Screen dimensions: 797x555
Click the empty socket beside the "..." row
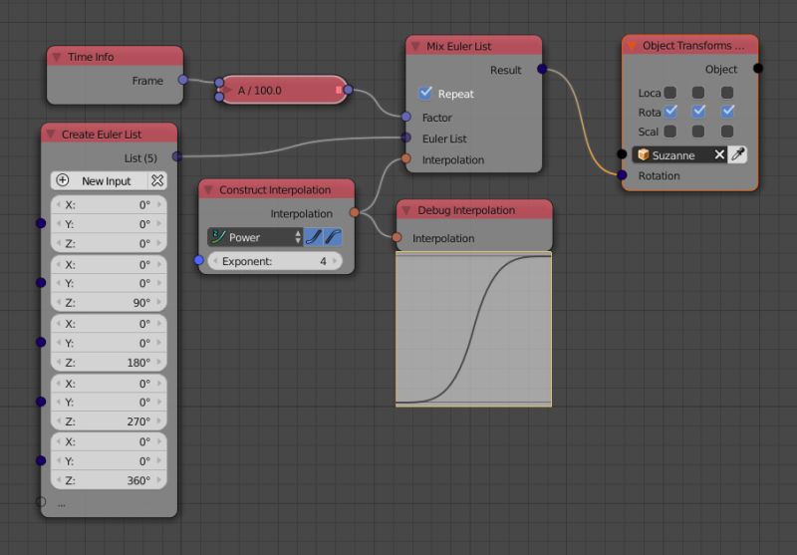[x=41, y=502]
